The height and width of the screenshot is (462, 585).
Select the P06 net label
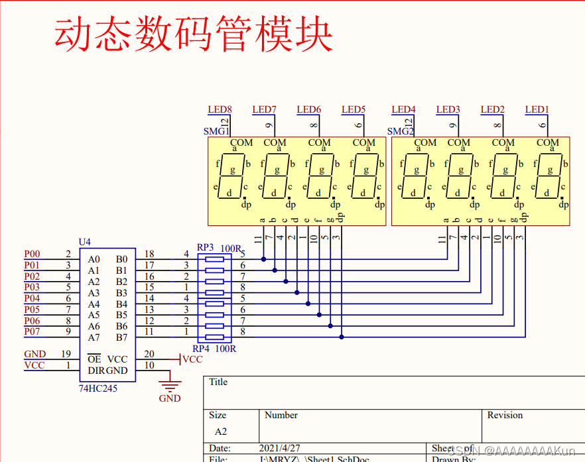point(32,321)
